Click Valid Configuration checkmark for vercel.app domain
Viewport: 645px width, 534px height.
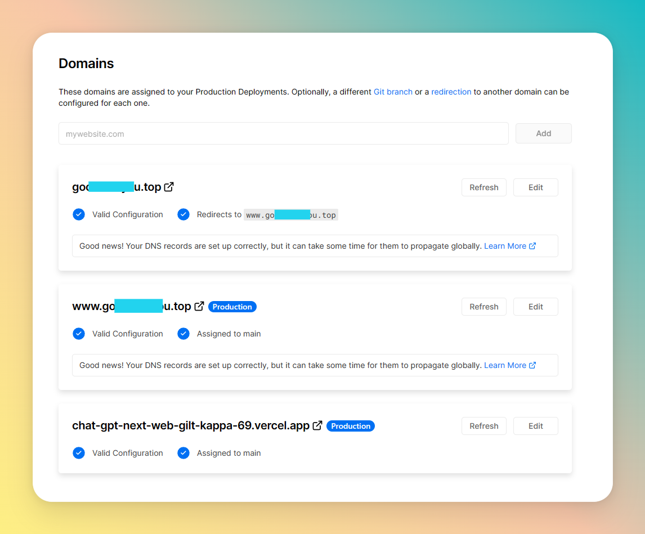79,453
